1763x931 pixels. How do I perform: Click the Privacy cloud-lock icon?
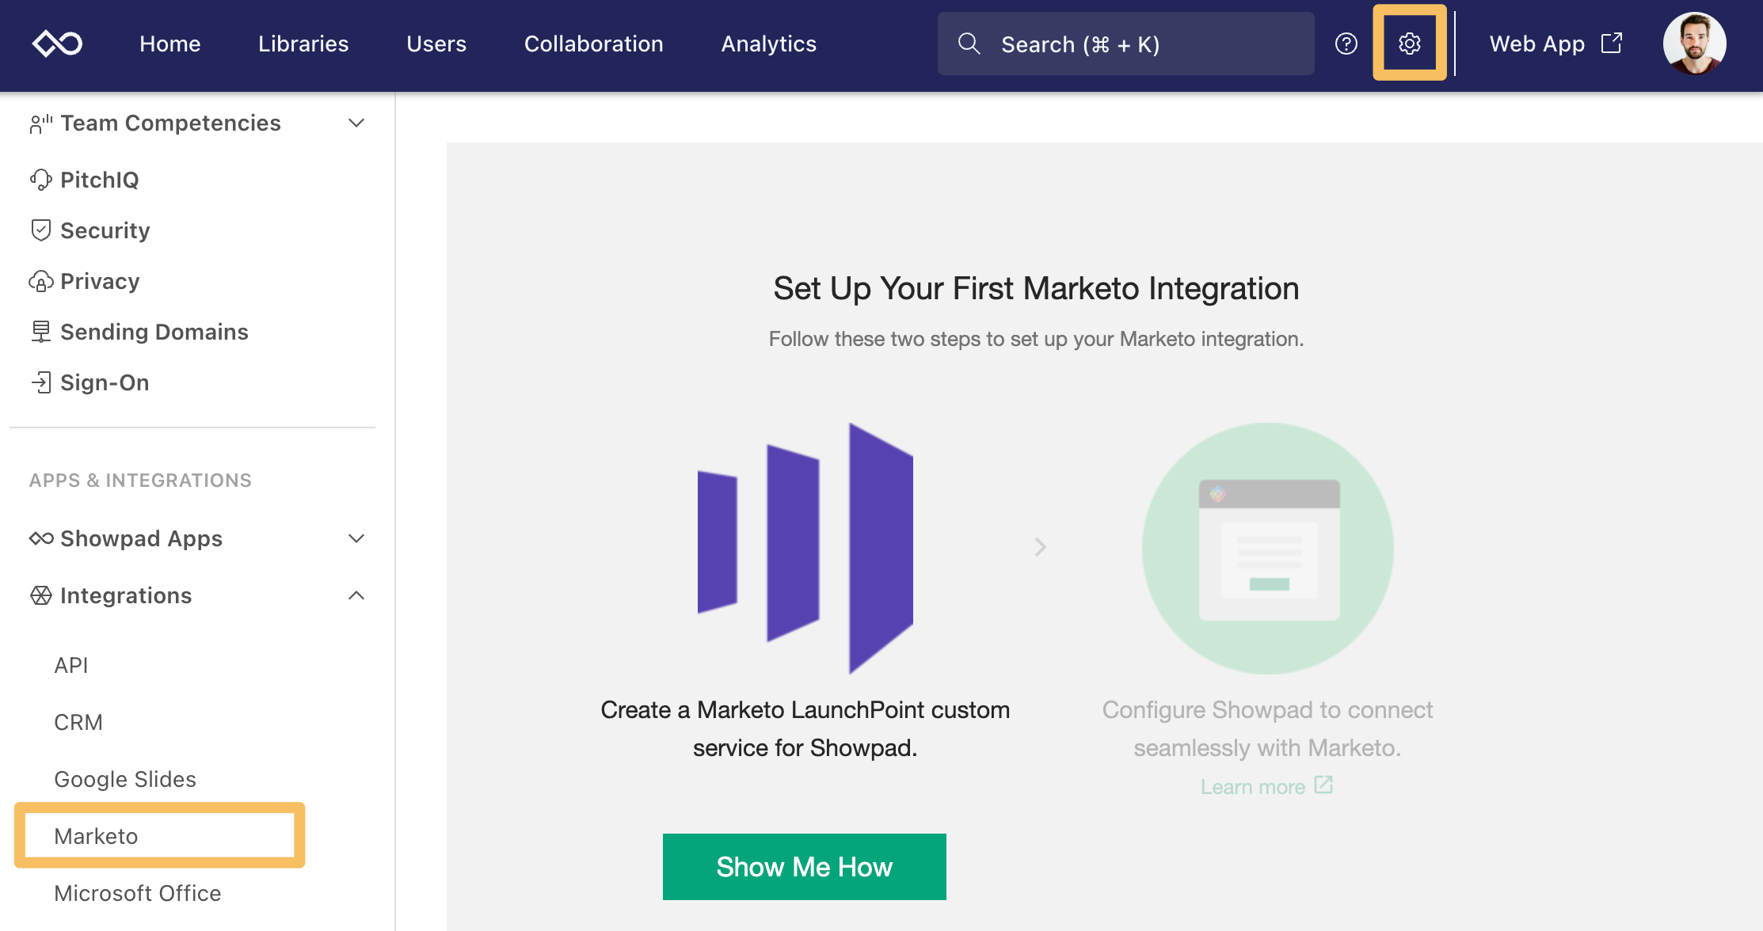point(41,281)
